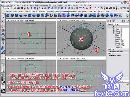Click the help question mark icon
Viewport: 130px width, 97px height.
(x=65, y=8)
